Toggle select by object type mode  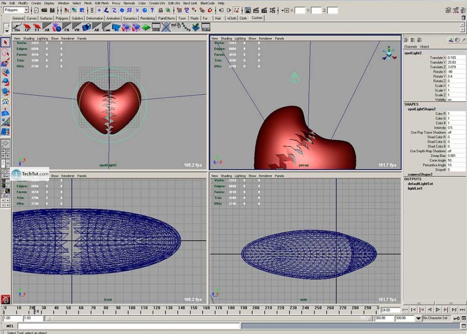click(74, 10)
